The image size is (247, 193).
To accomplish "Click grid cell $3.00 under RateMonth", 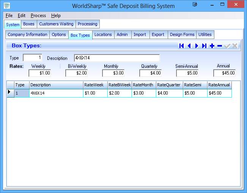I will 144,93.
